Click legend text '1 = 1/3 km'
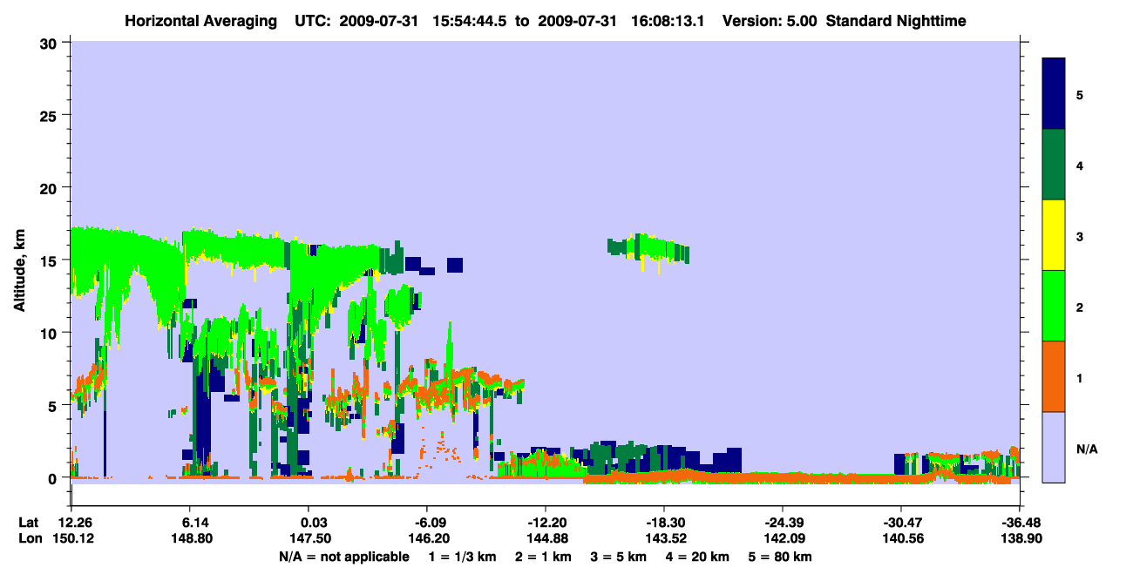Image resolution: width=1133 pixels, height=581 pixels. (462, 557)
